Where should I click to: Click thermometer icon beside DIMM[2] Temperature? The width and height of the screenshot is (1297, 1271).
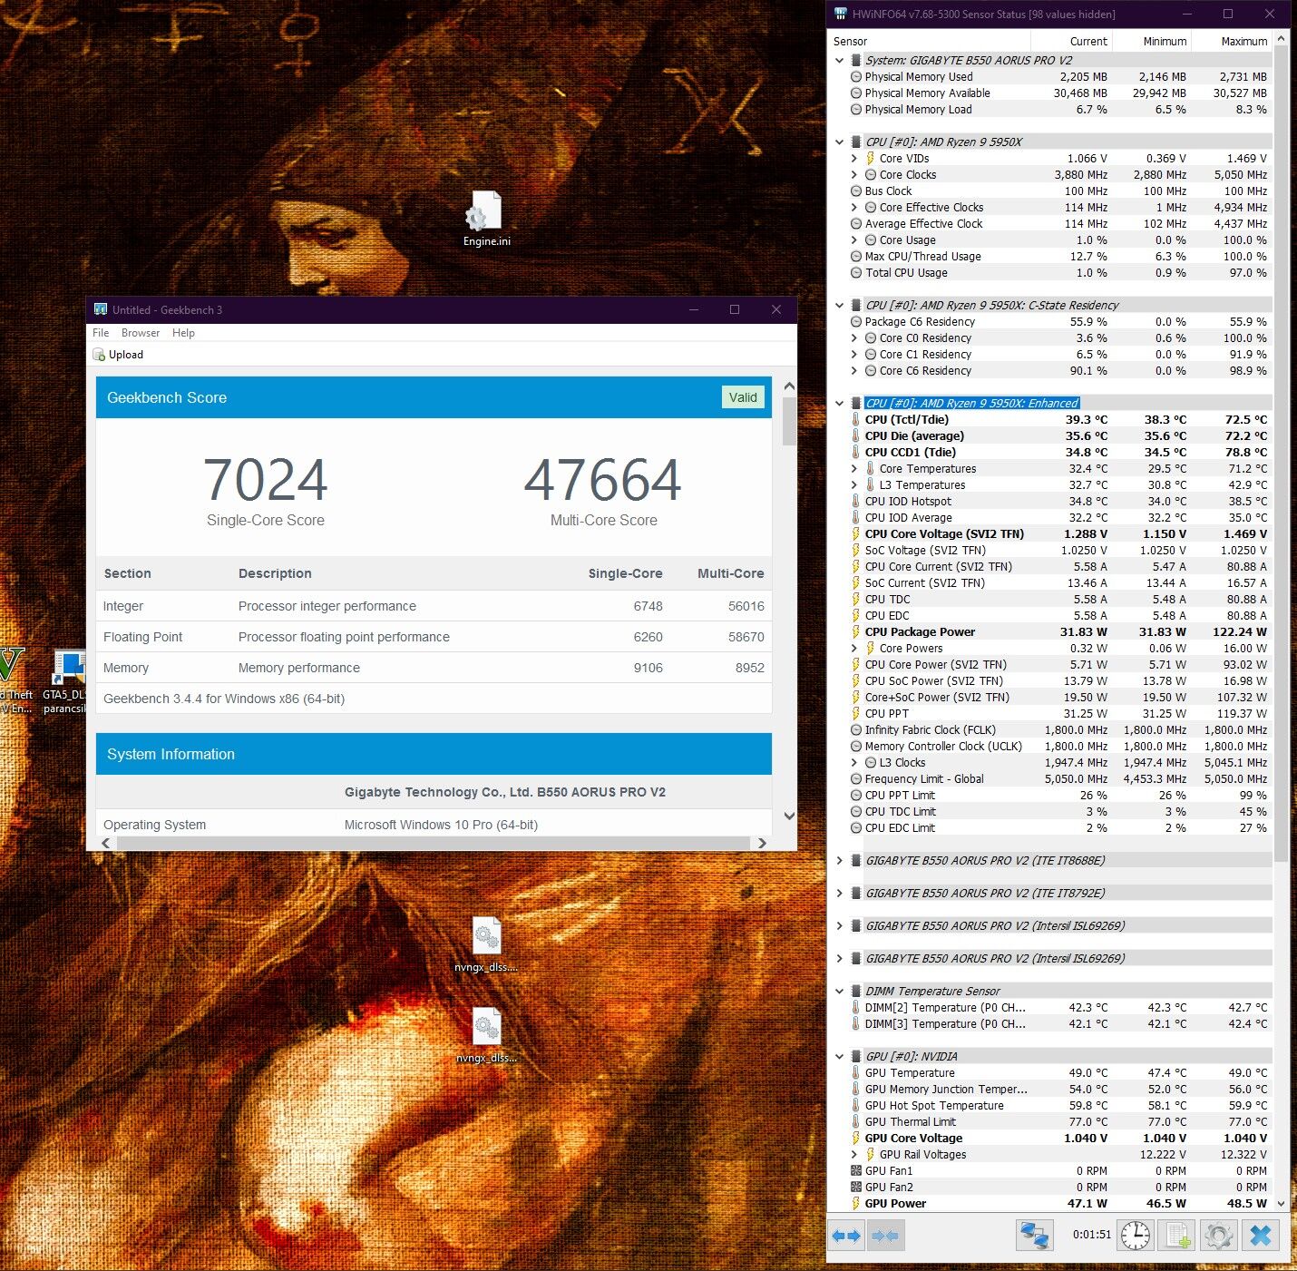855,1008
